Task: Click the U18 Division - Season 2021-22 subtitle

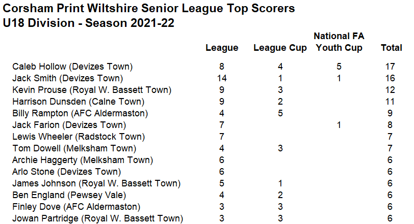Action: tap(88, 23)
